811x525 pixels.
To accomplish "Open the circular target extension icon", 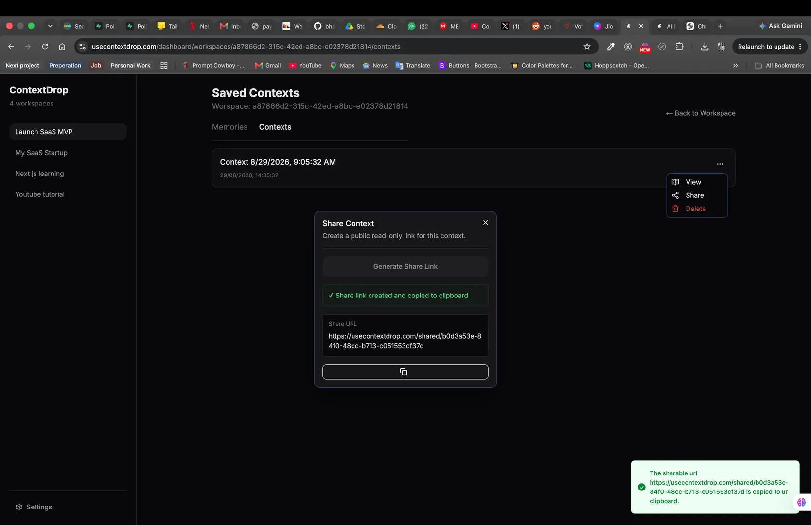I will 628,47.
